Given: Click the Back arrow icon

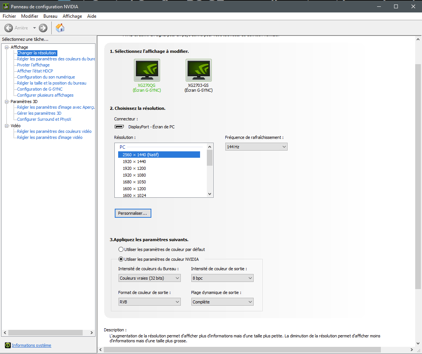Looking at the screenshot, I should 9,28.
